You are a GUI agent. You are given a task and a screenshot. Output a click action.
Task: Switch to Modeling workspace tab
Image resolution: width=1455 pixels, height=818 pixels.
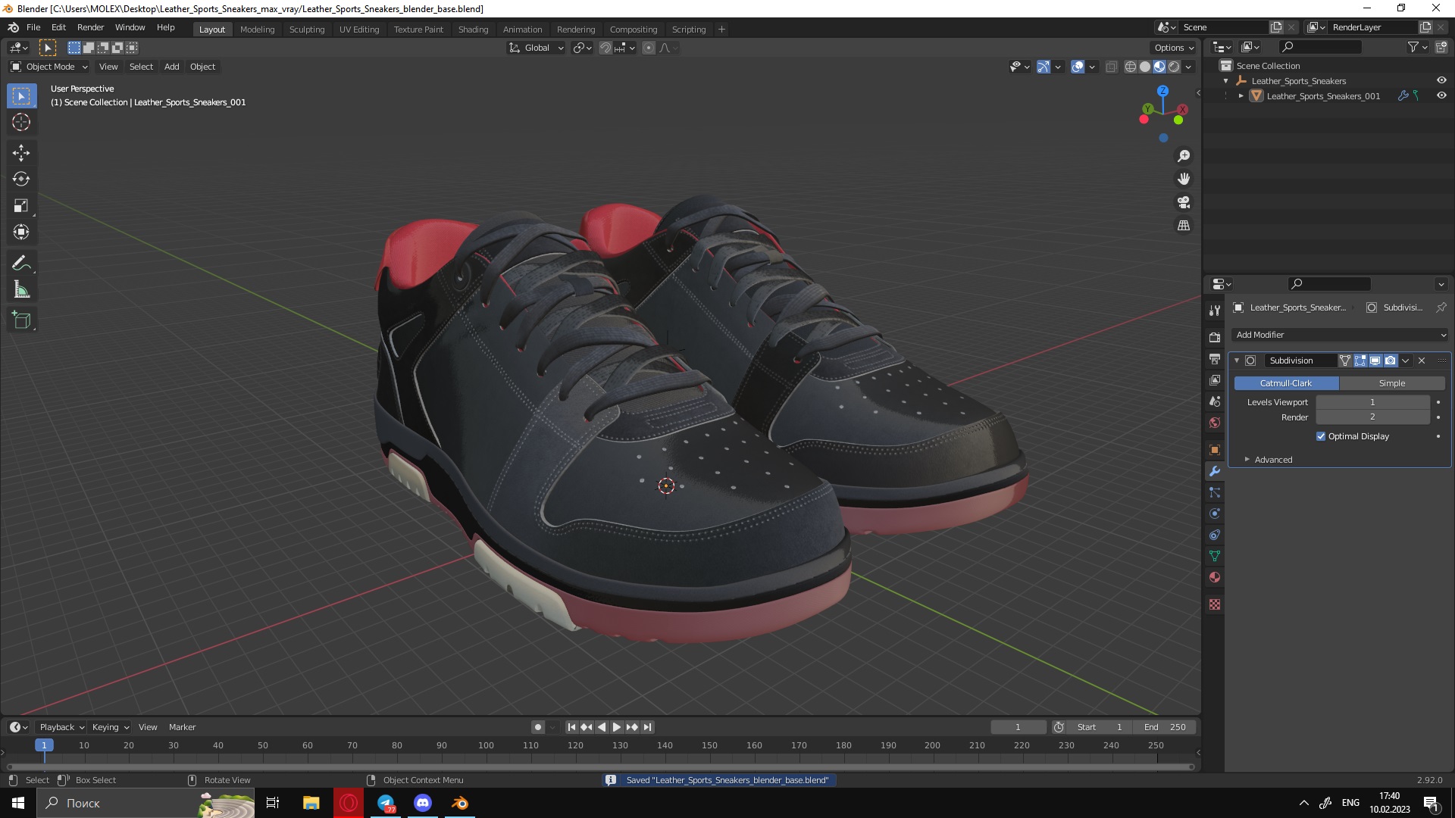(257, 30)
